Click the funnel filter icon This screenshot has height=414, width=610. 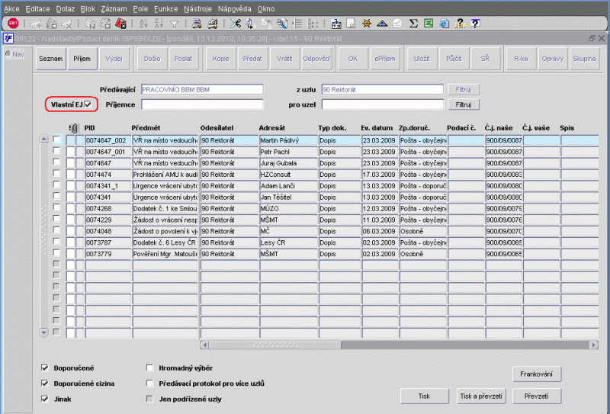point(175,24)
